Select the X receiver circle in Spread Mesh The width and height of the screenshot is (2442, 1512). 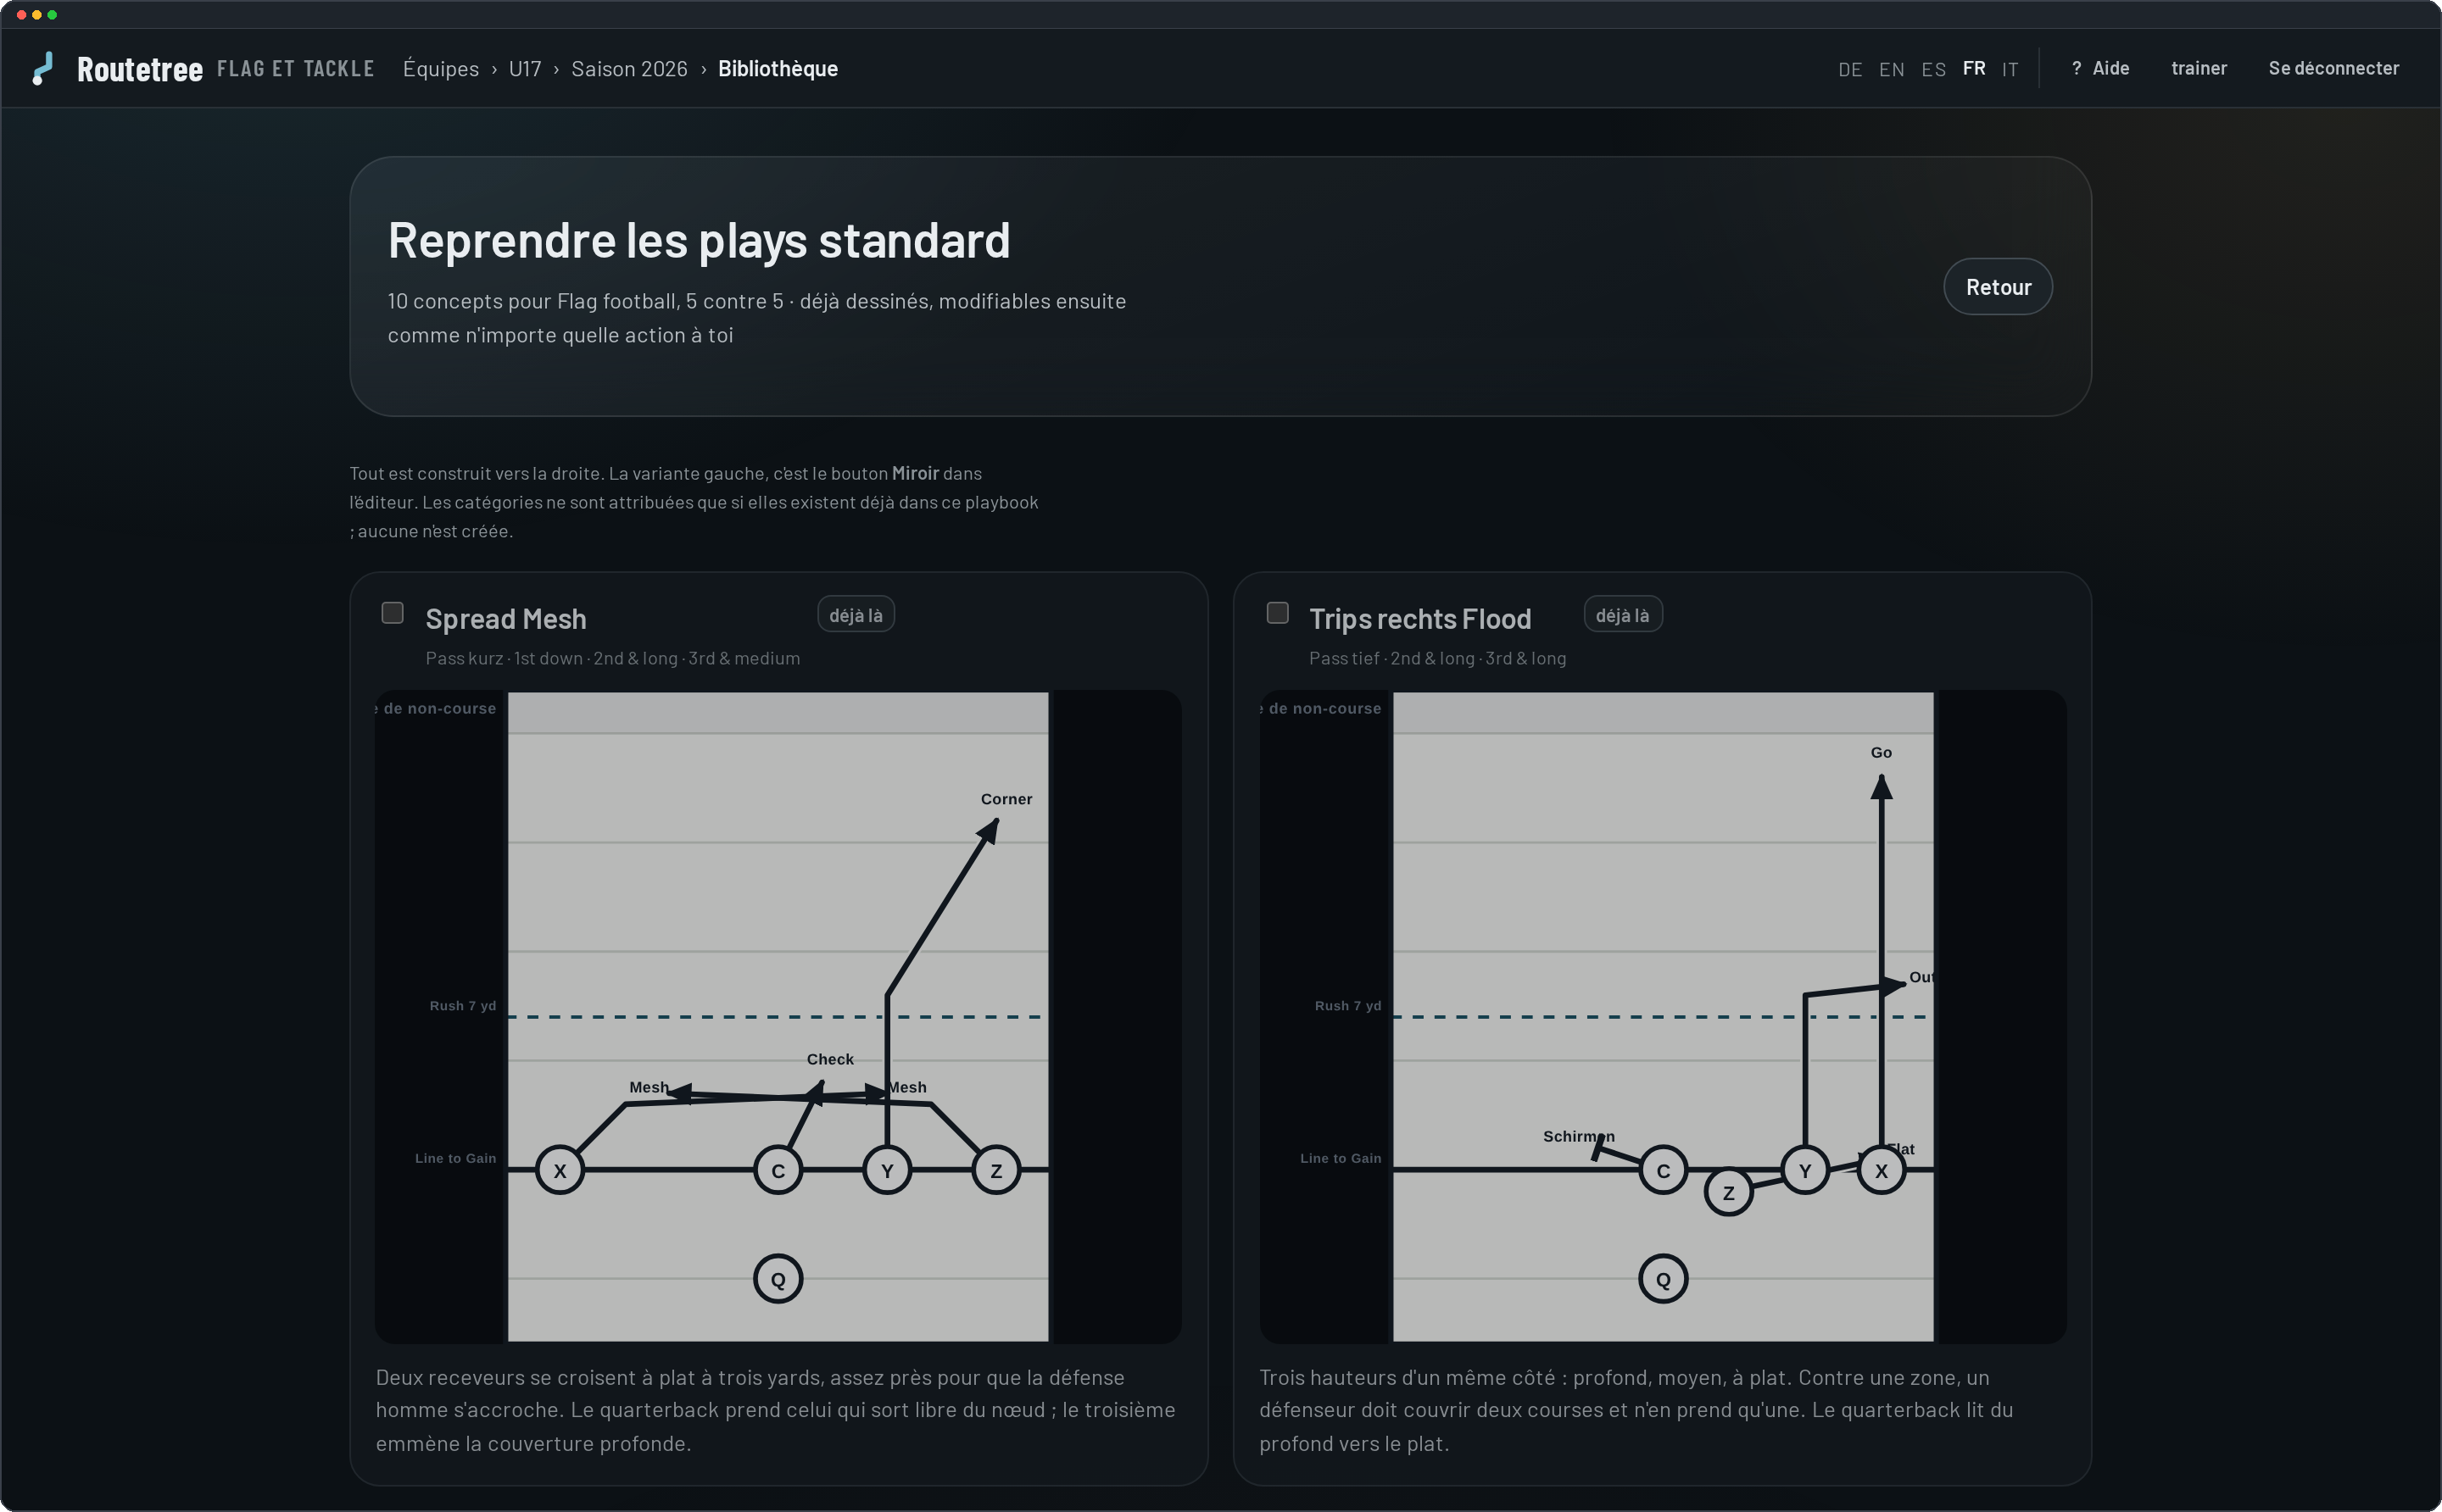pyautogui.click(x=560, y=1170)
